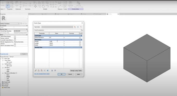The width and height of the screenshot is (177, 96).
Task: Select Revit Links in Project Browser
Action: click(7, 87)
